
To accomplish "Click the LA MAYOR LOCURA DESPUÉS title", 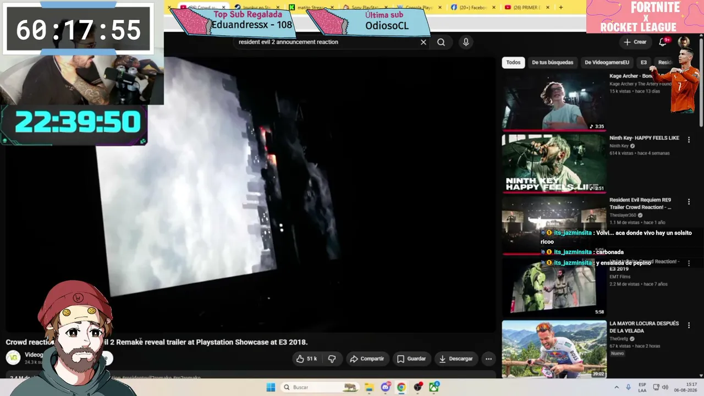I will pyautogui.click(x=644, y=327).
